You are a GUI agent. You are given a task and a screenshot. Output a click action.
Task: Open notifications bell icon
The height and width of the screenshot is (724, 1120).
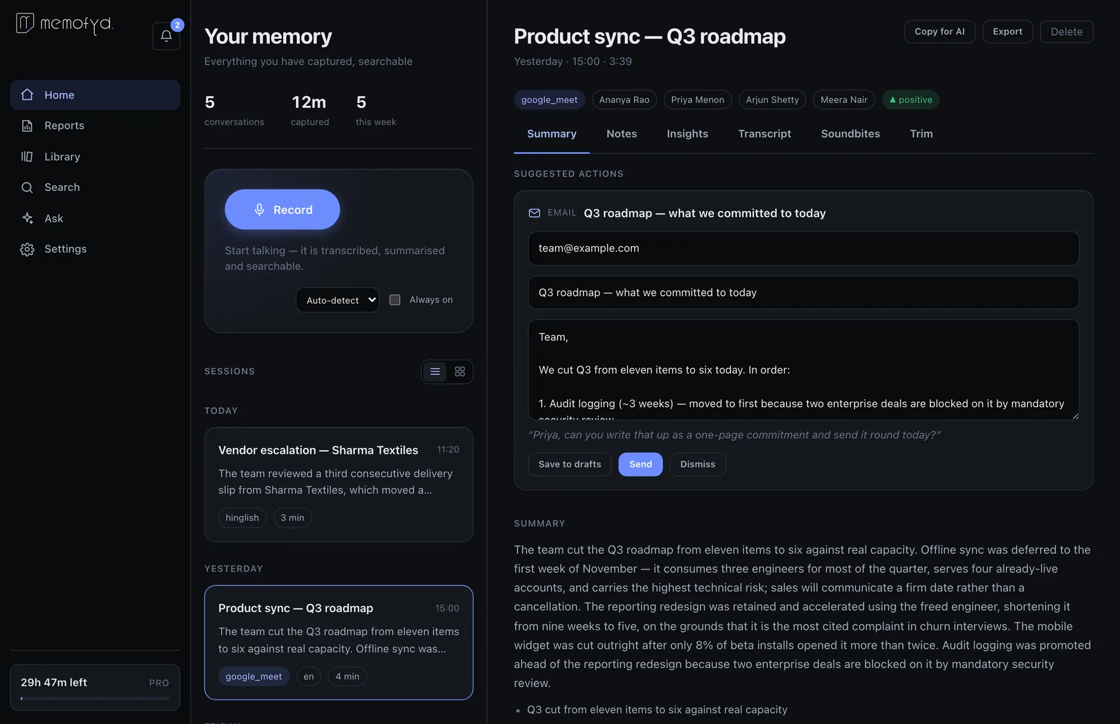click(166, 36)
